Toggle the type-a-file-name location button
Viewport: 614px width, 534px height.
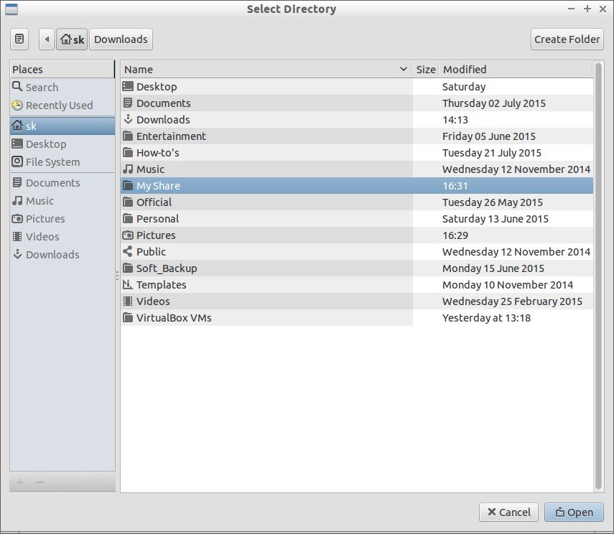pos(19,39)
